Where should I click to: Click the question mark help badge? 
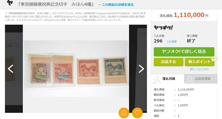(x=214, y=59)
